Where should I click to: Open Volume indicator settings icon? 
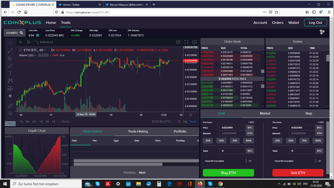43,55
